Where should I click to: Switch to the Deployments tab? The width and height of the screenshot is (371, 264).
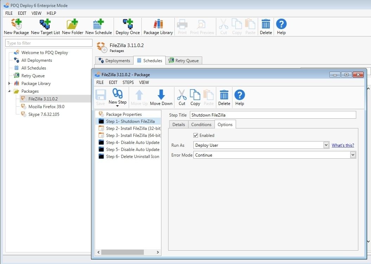(x=114, y=61)
